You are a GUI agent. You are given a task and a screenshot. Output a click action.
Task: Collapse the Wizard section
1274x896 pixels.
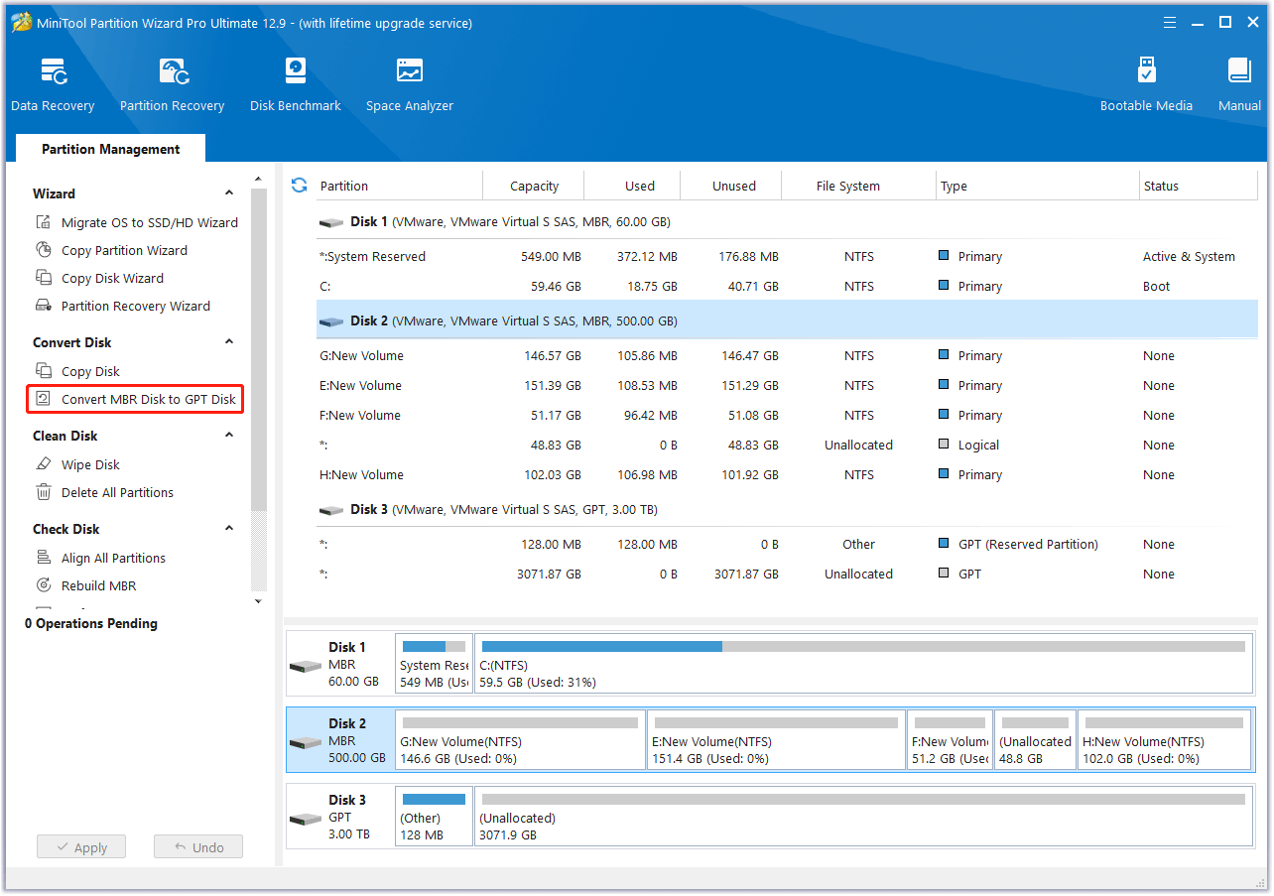pyautogui.click(x=229, y=193)
